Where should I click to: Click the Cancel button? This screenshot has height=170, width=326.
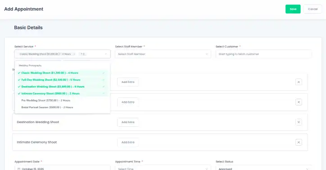click(x=312, y=9)
